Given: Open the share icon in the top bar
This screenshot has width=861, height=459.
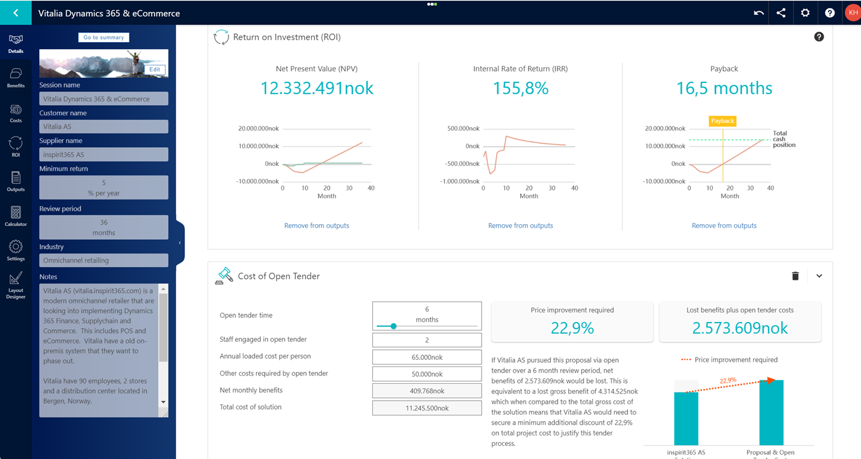Looking at the screenshot, I should (781, 13).
